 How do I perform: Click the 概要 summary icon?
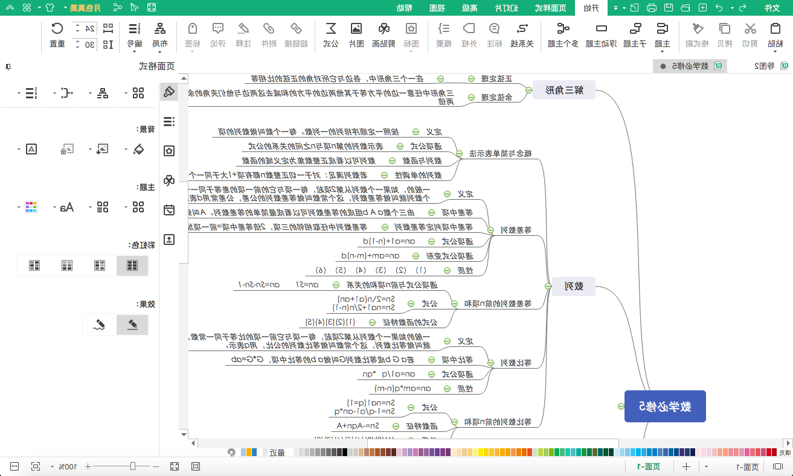pyautogui.click(x=444, y=28)
